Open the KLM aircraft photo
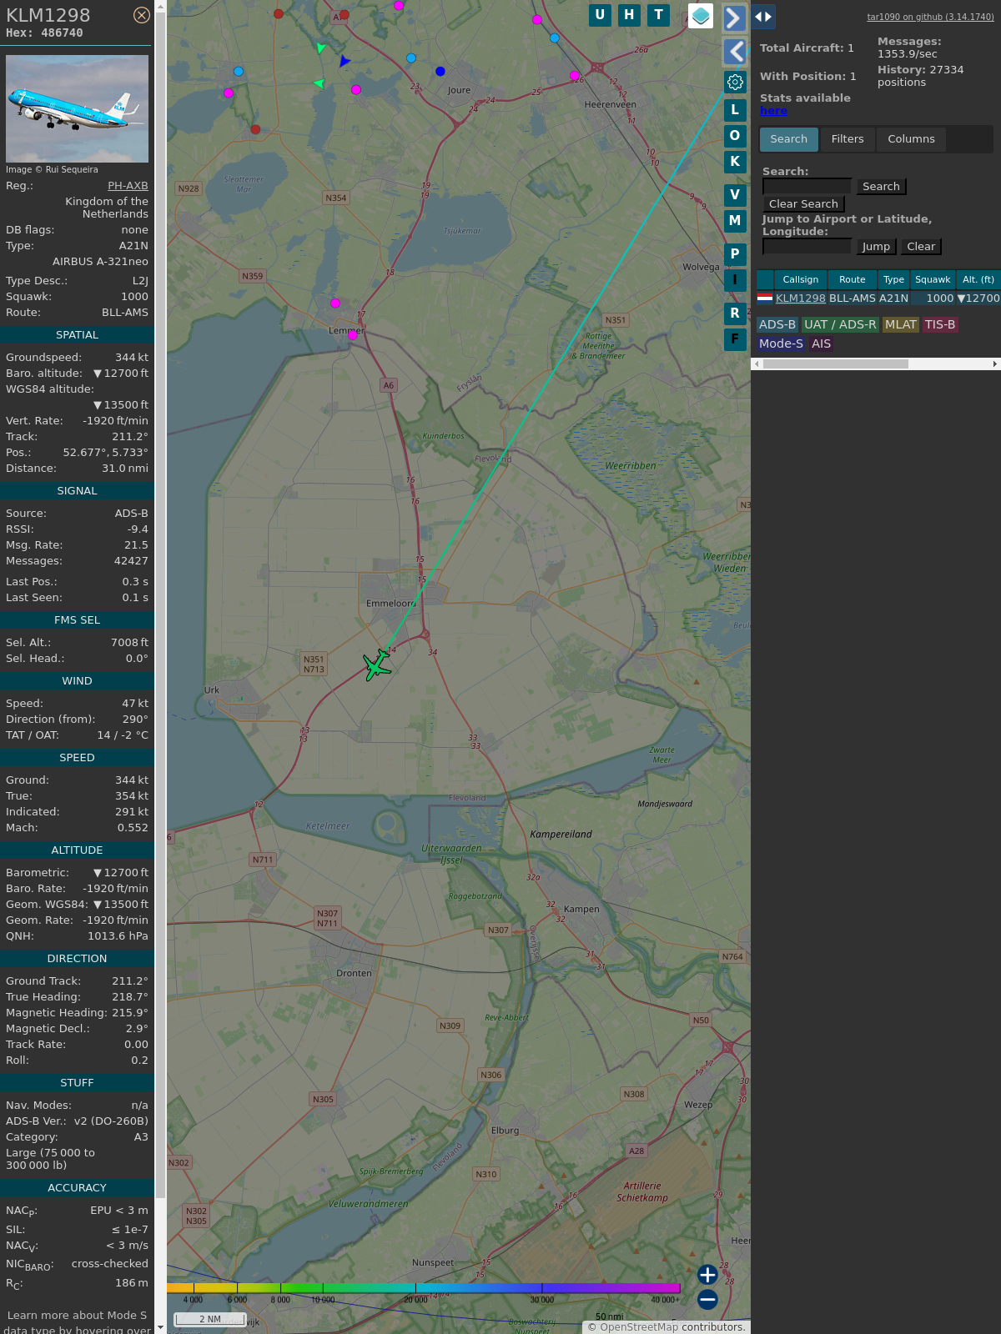1001x1334 pixels. click(77, 108)
